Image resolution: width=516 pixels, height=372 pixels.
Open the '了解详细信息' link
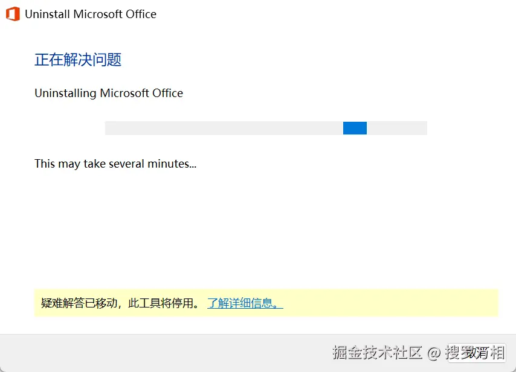(245, 303)
